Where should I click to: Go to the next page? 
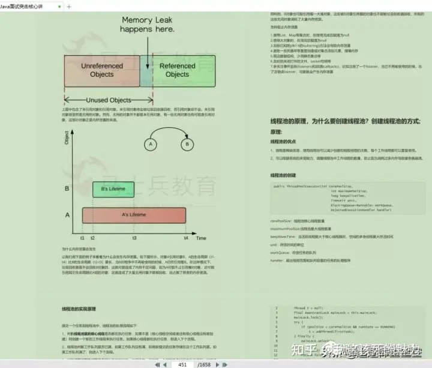point(217,364)
